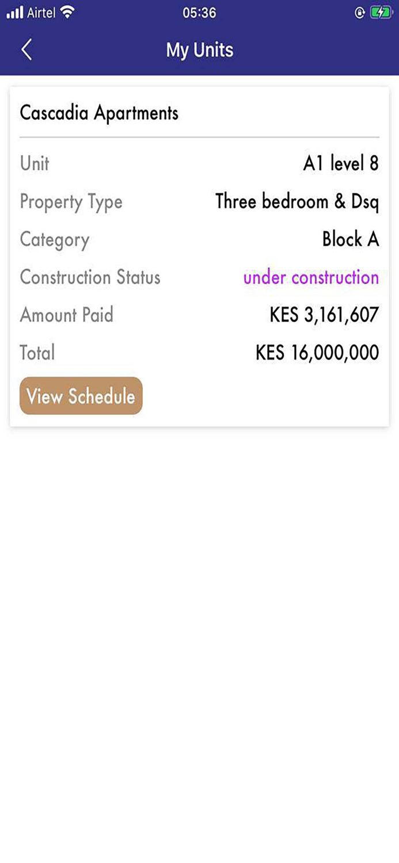399x863 pixels.
Task: Tap the Property Type row
Action: pyautogui.click(x=71, y=201)
